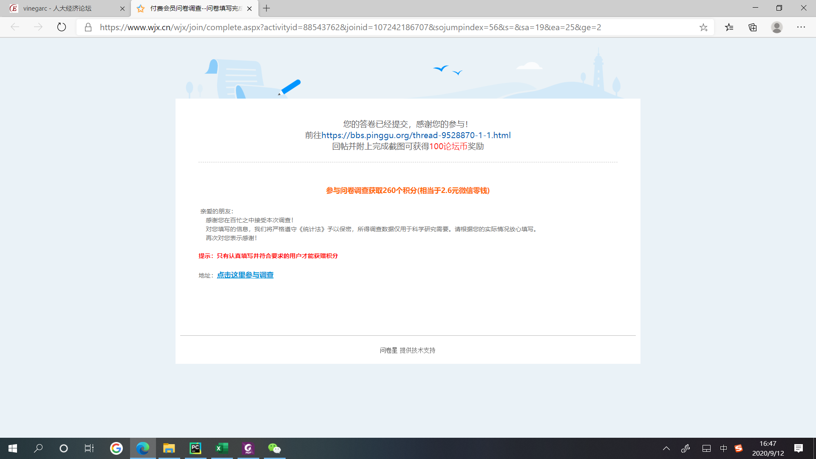Open the Favorites list icon
The image size is (816, 459).
click(x=729, y=27)
